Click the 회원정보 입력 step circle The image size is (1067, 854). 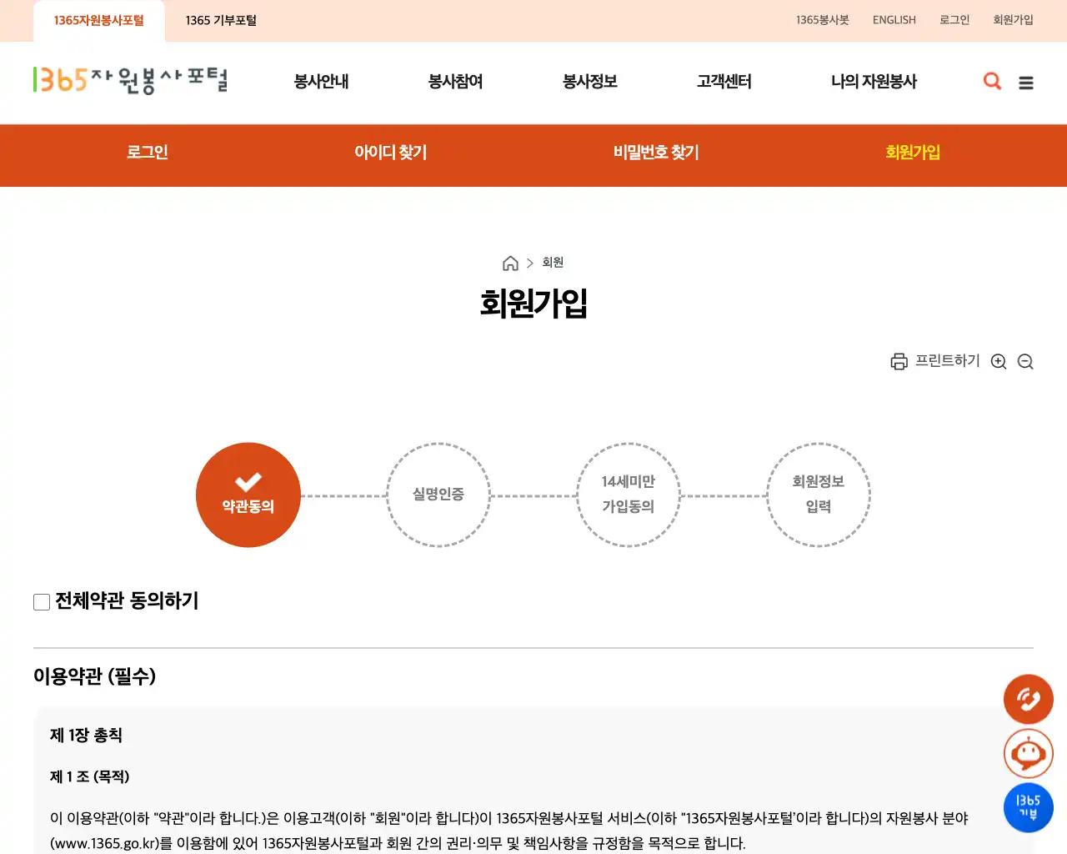pos(819,495)
